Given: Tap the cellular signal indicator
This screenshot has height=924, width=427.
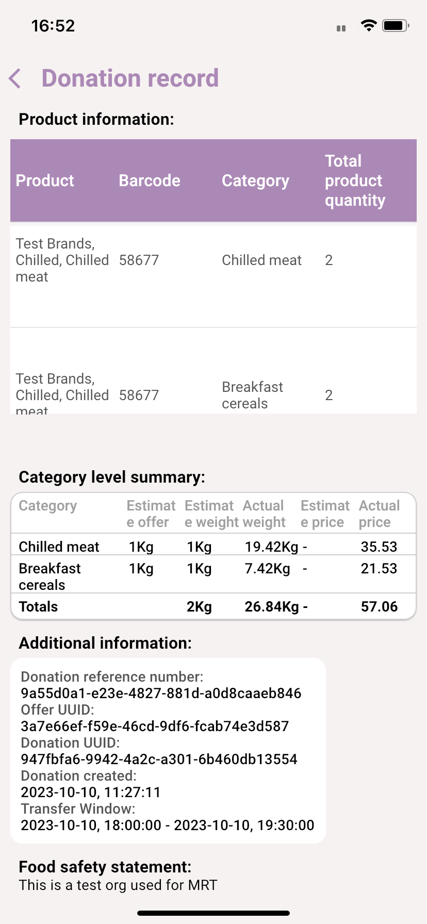Looking at the screenshot, I should point(341,28).
